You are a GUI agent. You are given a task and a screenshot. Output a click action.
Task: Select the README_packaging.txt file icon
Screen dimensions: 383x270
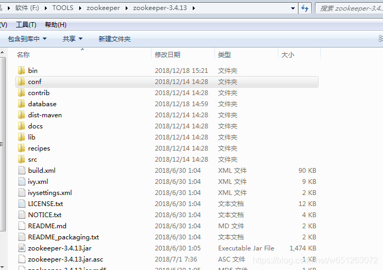point(22,237)
